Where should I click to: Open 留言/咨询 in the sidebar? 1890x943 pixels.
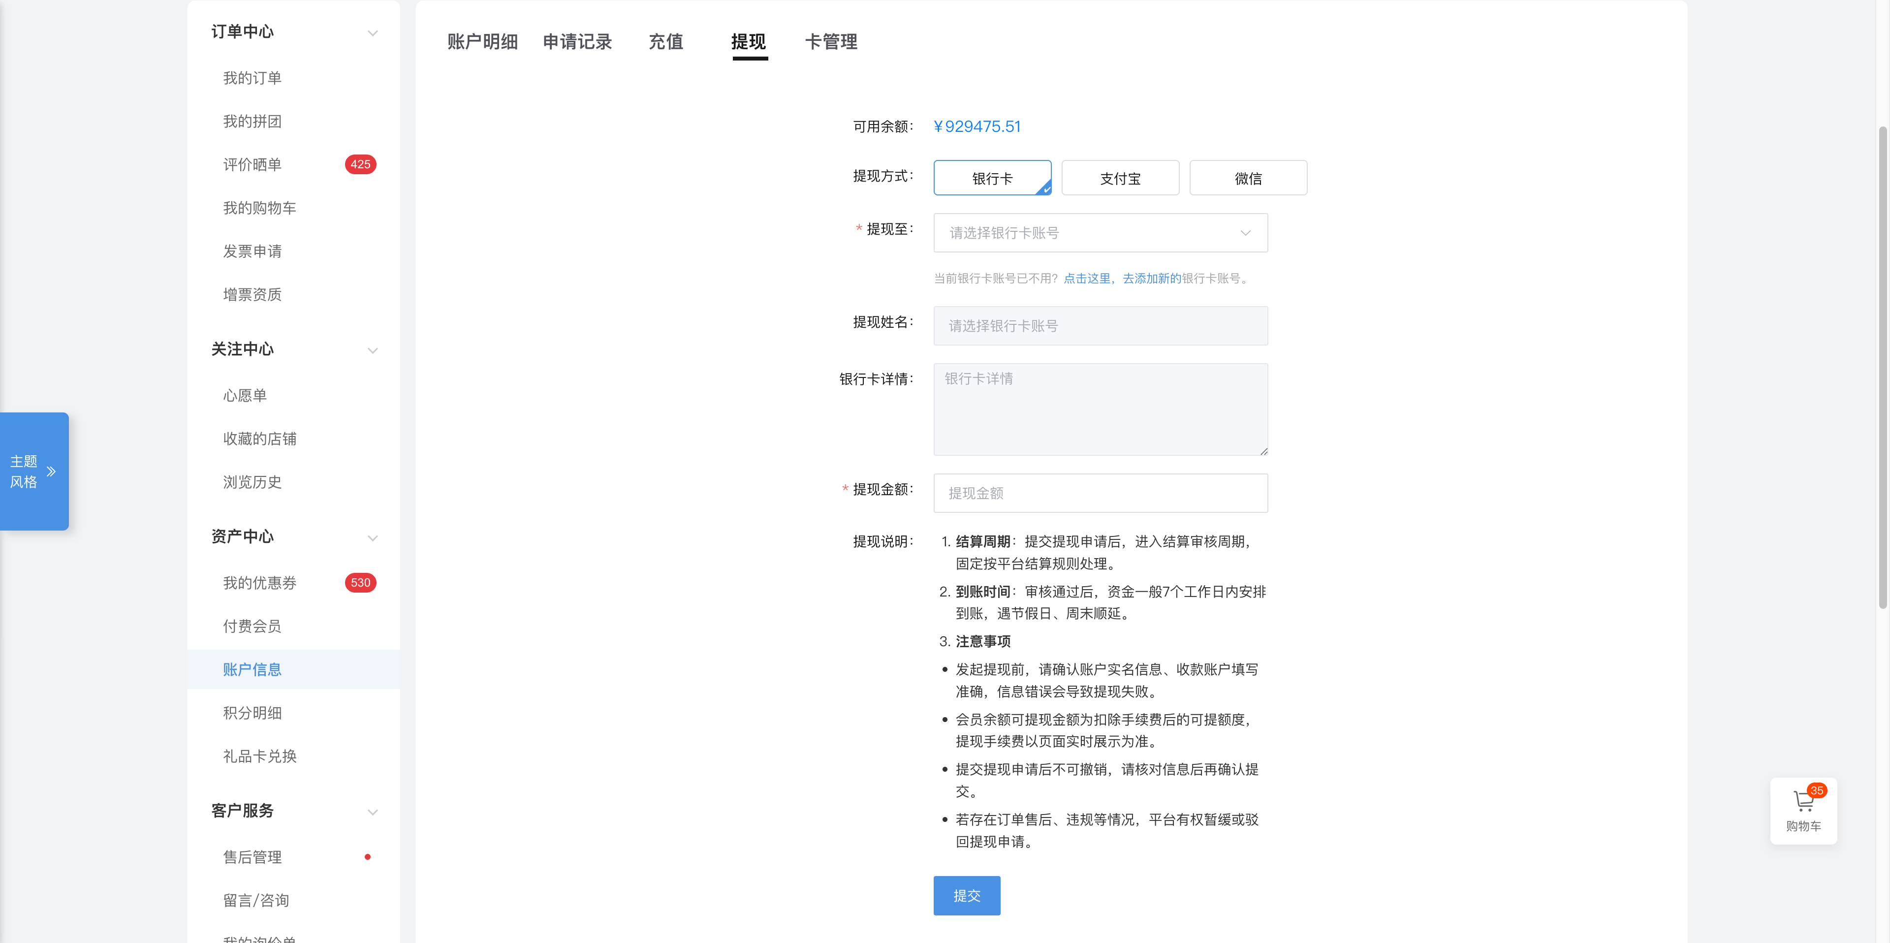[255, 901]
